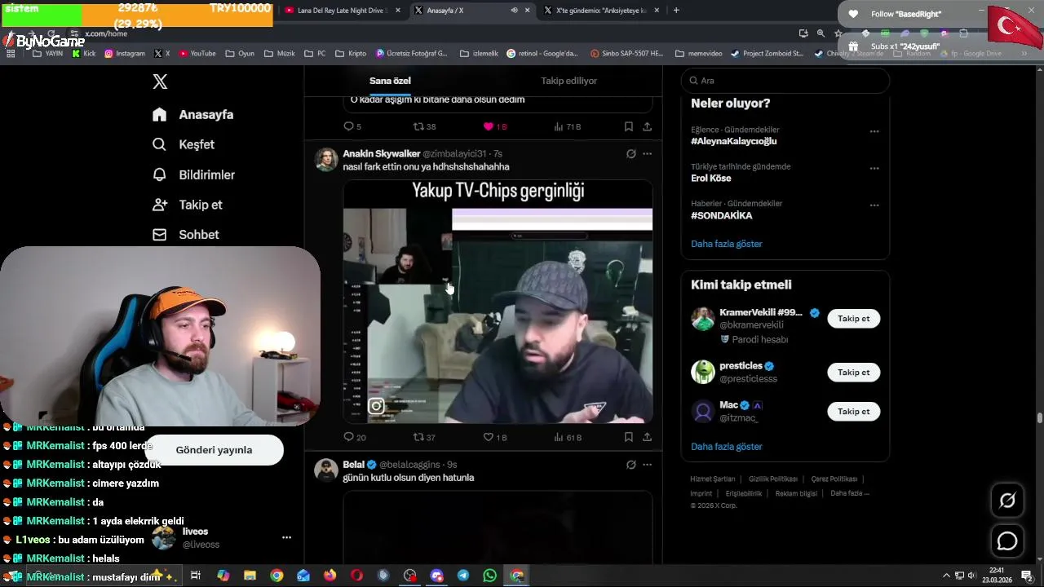The image size is (1044, 587).
Task: Open Bildirimler notifications
Action: coord(194,174)
